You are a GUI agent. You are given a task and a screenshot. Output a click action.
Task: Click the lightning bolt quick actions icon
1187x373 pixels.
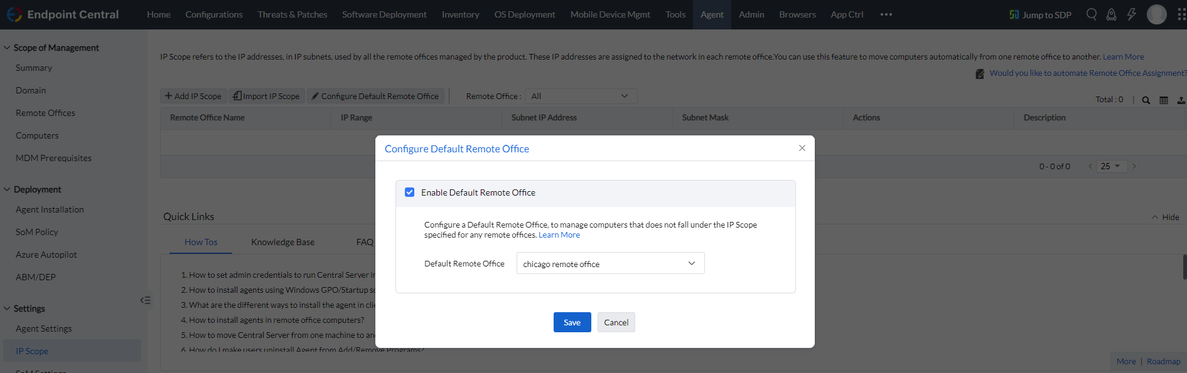[x=1131, y=14]
